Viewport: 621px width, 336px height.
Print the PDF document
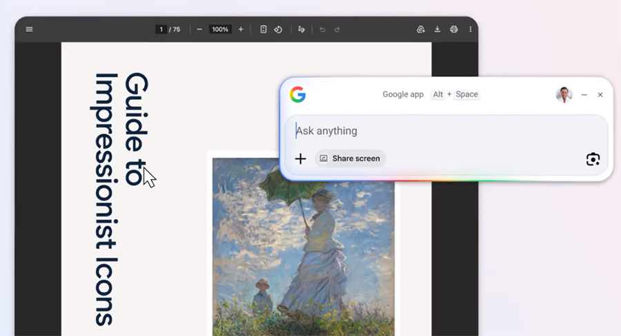coord(454,29)
